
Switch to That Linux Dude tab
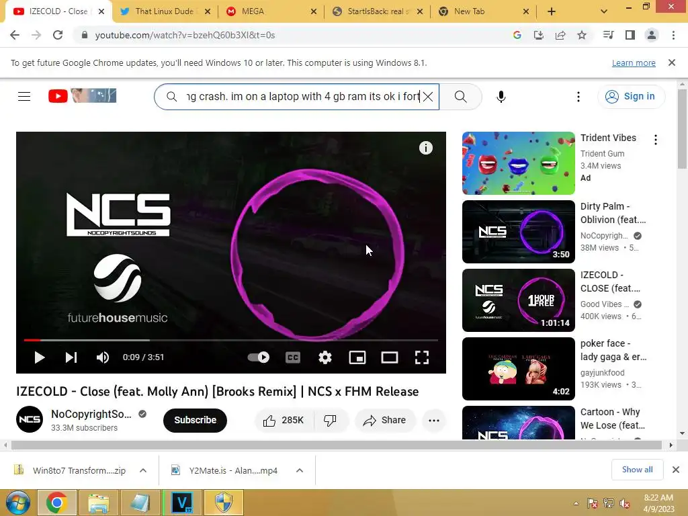coord(164,11)
